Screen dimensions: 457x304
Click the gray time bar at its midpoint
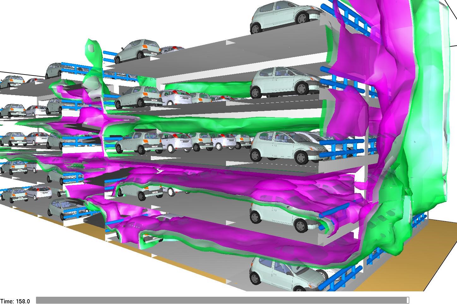[x=222, y=300]
